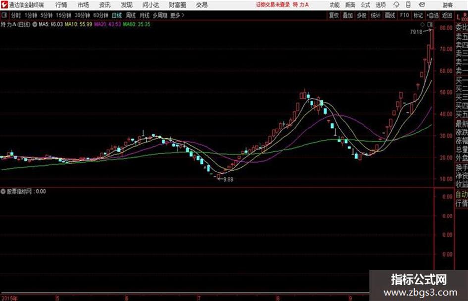This screenshot has width=468, height=301.
Task: Open the 选项 options menu
Action: (x=381, y=5)
